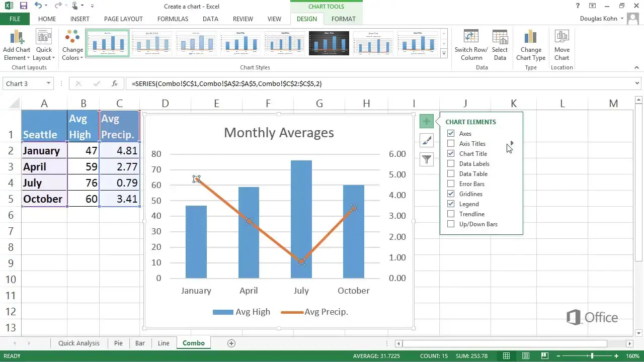The image size is (644, 362).
Task: Switch to the FORMAT ribbon tab
Action: (343, 19)
